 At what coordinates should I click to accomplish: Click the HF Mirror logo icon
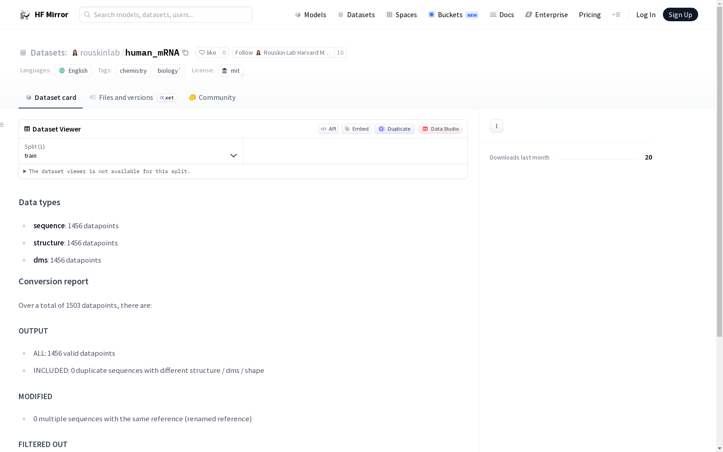click(25, 15)
